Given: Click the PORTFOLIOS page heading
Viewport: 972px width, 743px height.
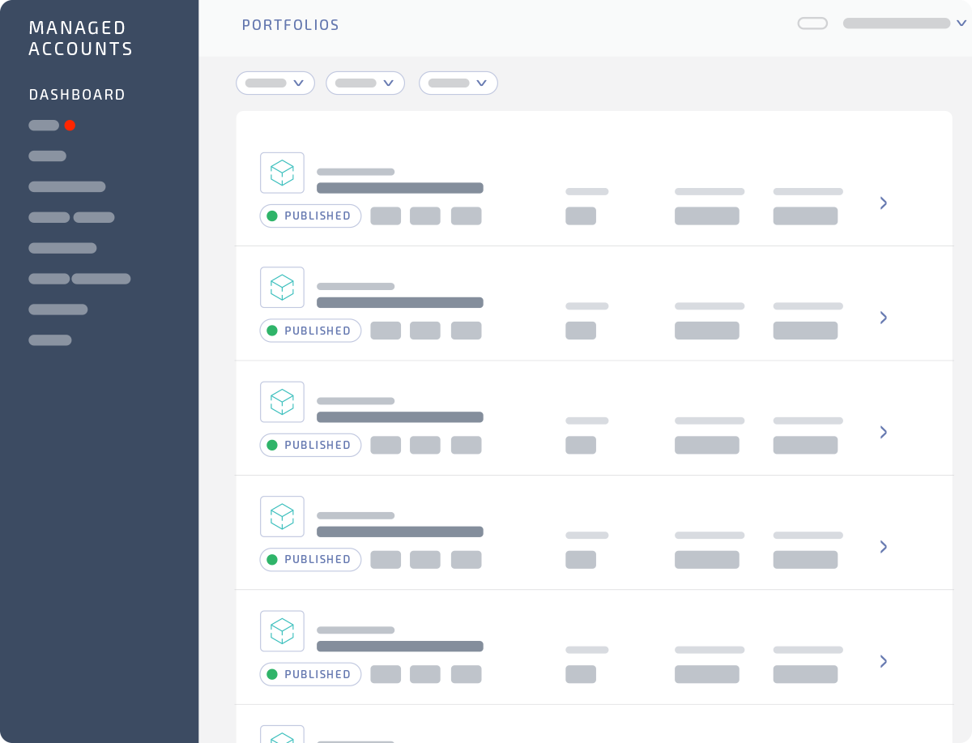Looking at the screenshot, I should coord(291,25).
